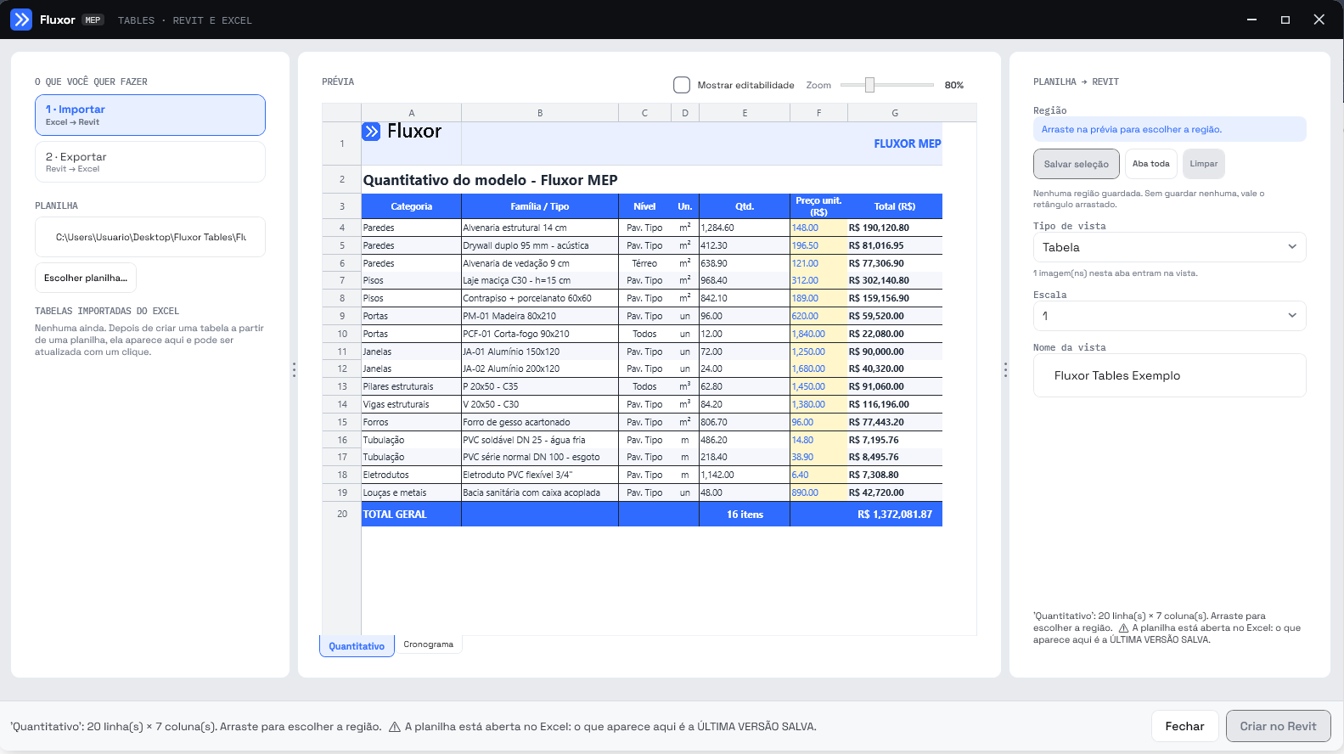
Task: Click the left panel splitter handle dots
Action: coord(294,369)
